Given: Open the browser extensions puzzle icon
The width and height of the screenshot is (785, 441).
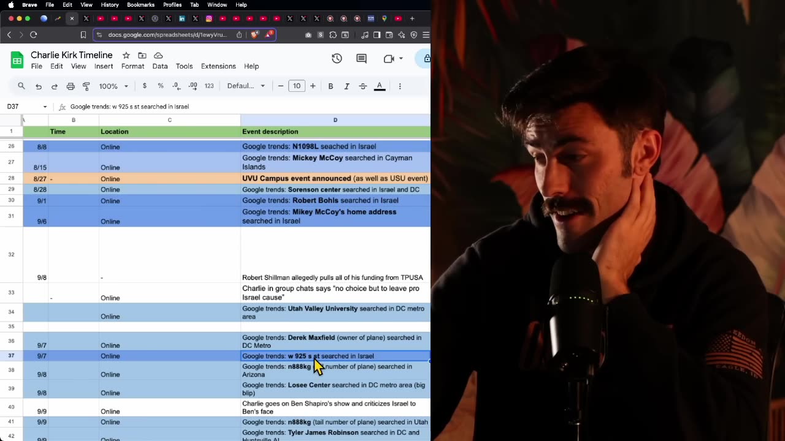Looking at the screenshot, I should coord(333,35).
